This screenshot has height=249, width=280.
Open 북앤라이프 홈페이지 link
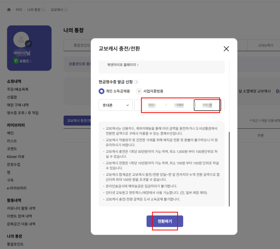(123, 65)
